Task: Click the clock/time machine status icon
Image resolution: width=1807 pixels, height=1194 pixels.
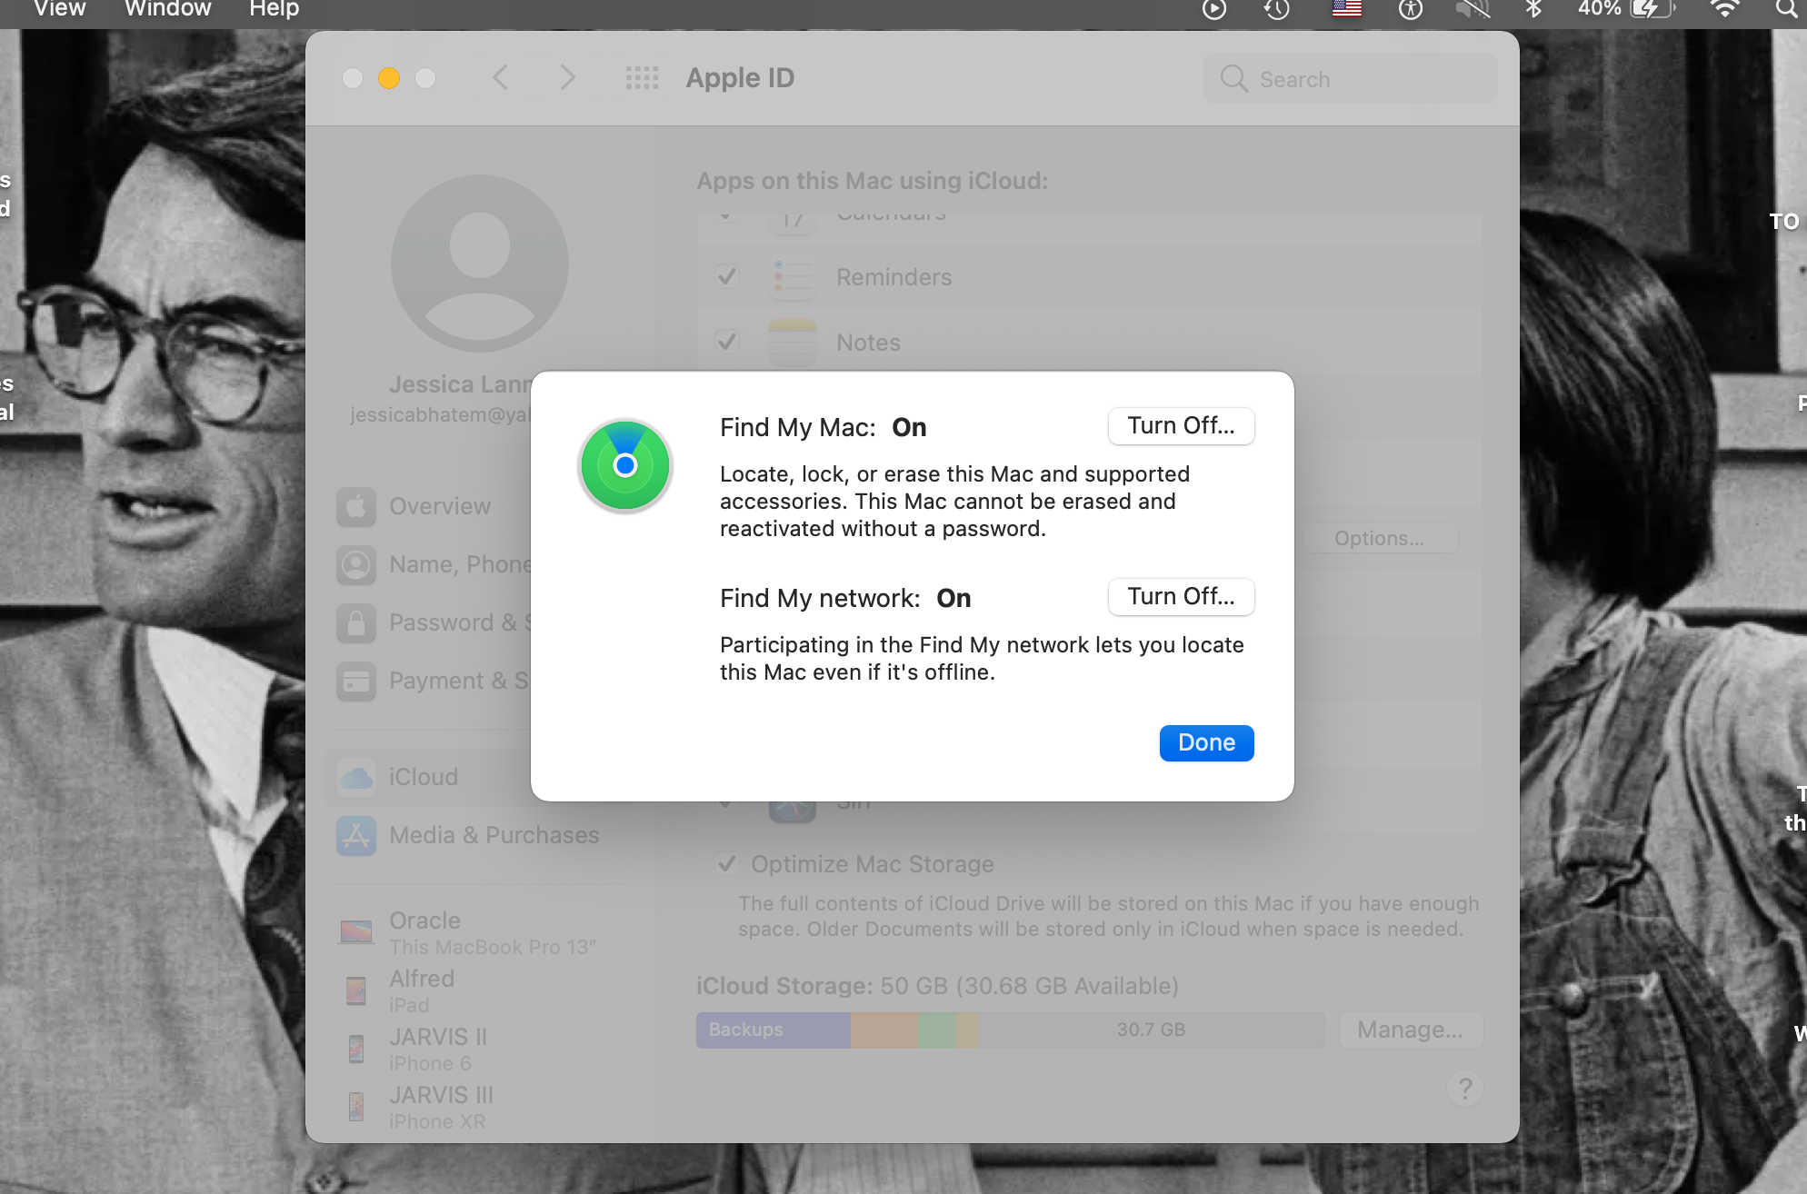Action: [x=1274, y=12]
